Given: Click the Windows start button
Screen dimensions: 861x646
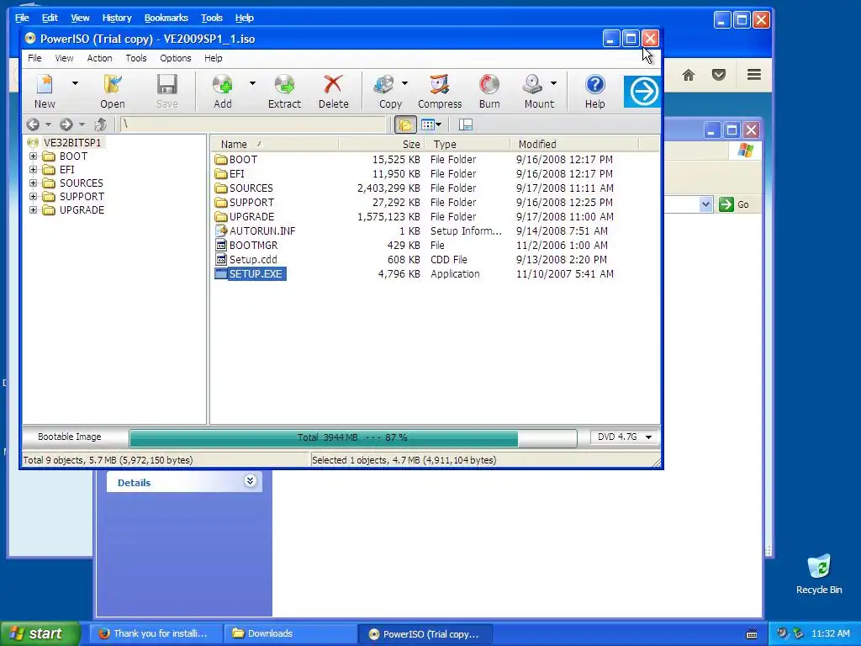Looking at the screenshot, I should [x=40, y=633].
